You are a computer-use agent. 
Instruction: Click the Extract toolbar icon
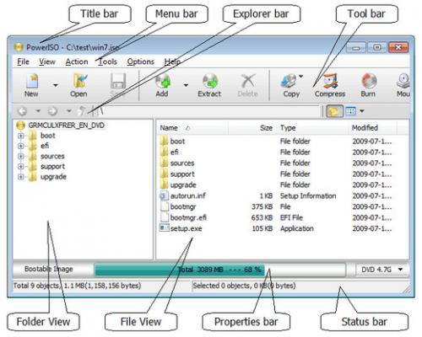click(209, 85)
